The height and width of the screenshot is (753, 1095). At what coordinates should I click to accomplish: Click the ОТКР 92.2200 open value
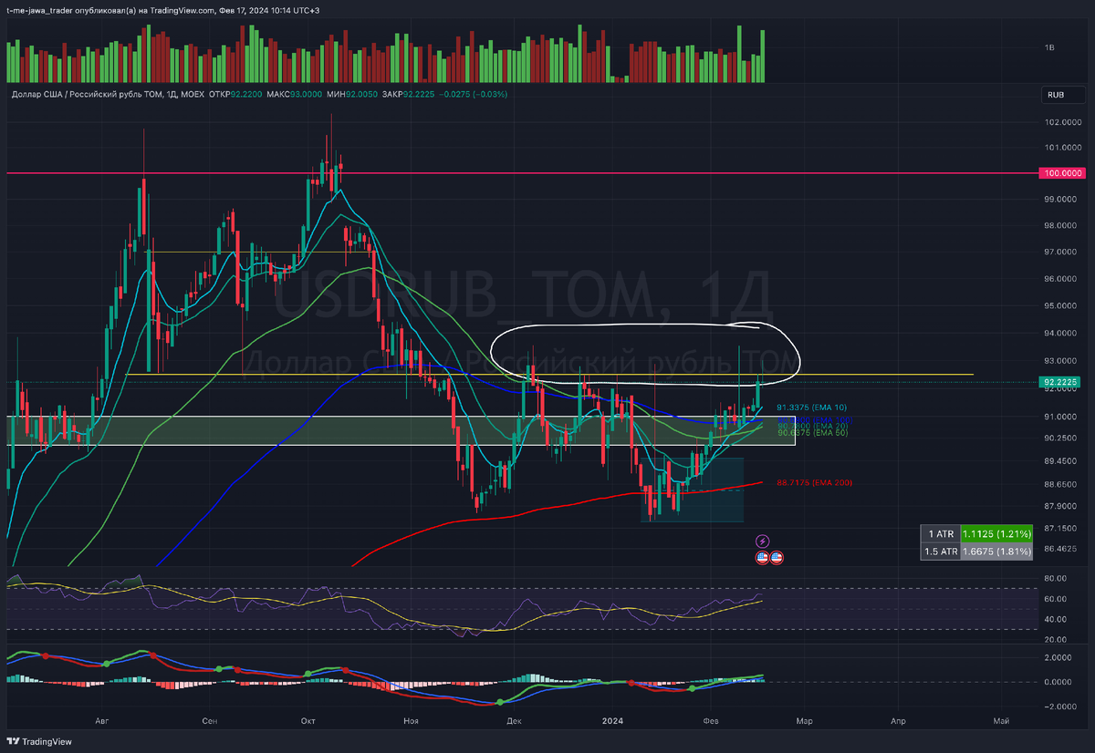235,94
